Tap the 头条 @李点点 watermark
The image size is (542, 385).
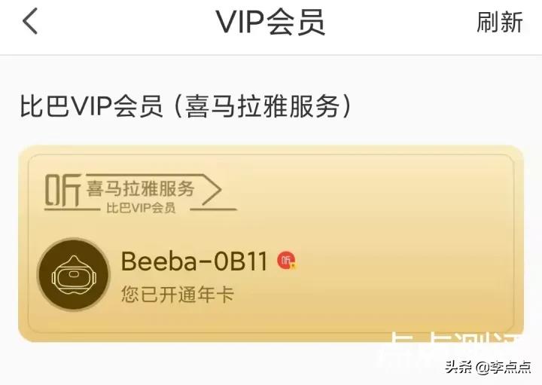point(488,367)
